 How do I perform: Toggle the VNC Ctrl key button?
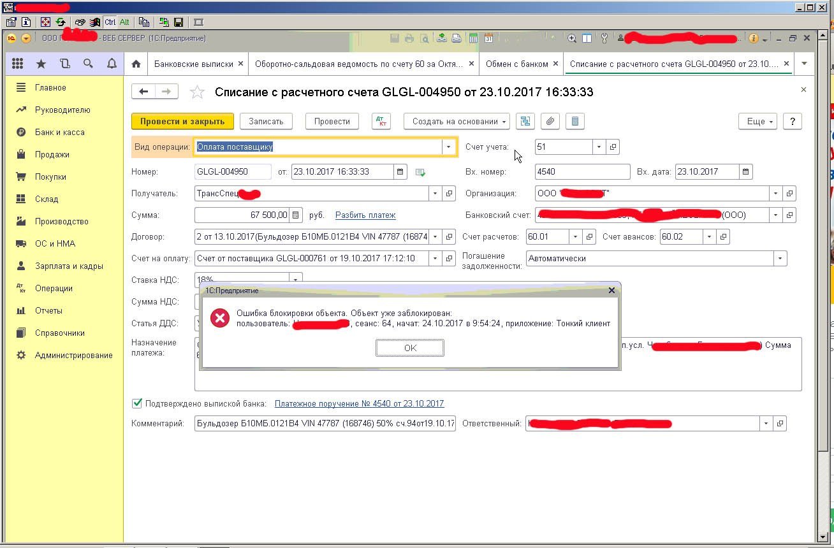click(x=110, y=22)
